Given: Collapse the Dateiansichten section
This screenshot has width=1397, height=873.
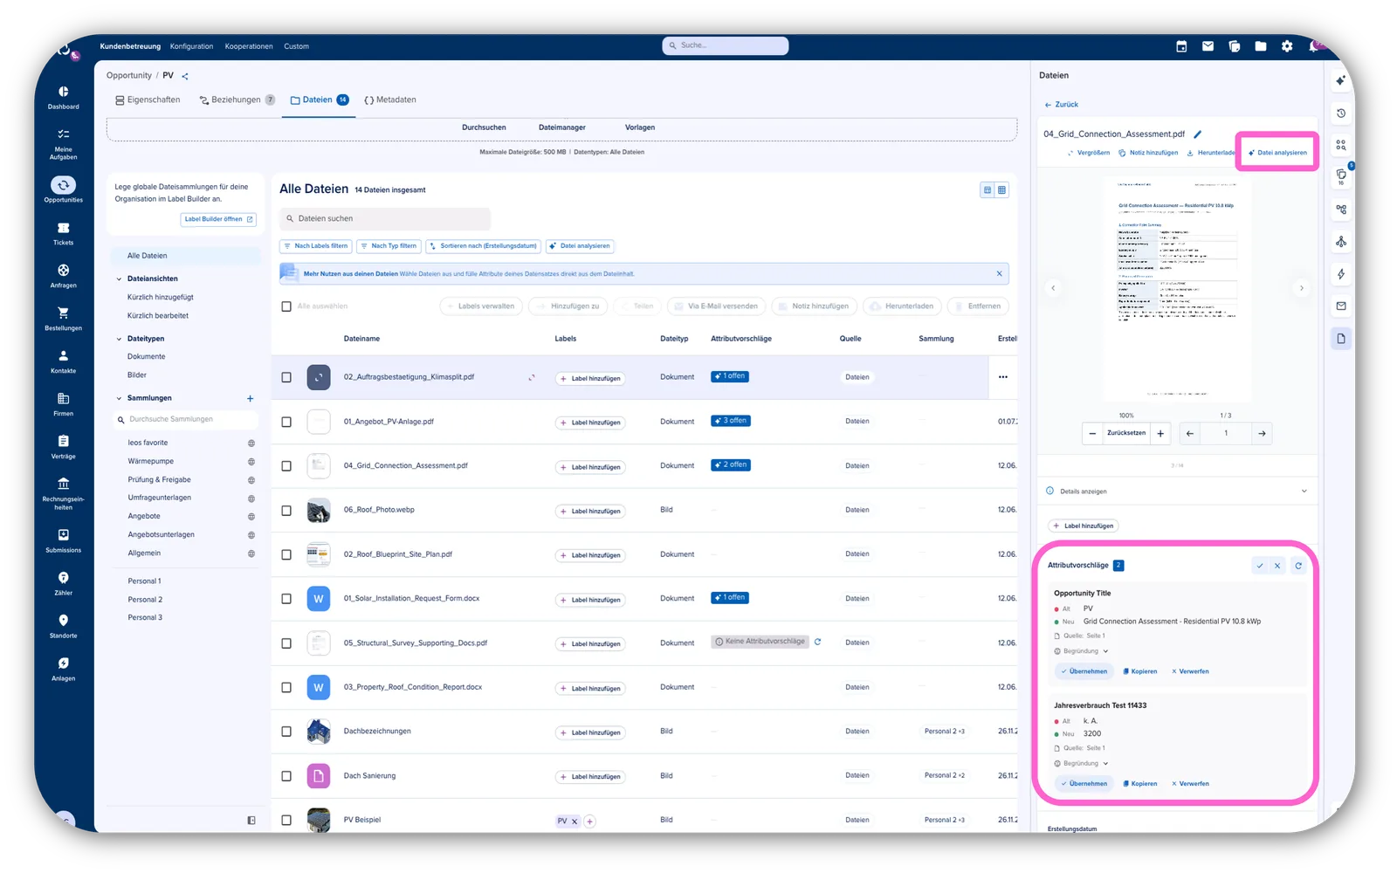Looking at the screenshot, I should [119, 279].
